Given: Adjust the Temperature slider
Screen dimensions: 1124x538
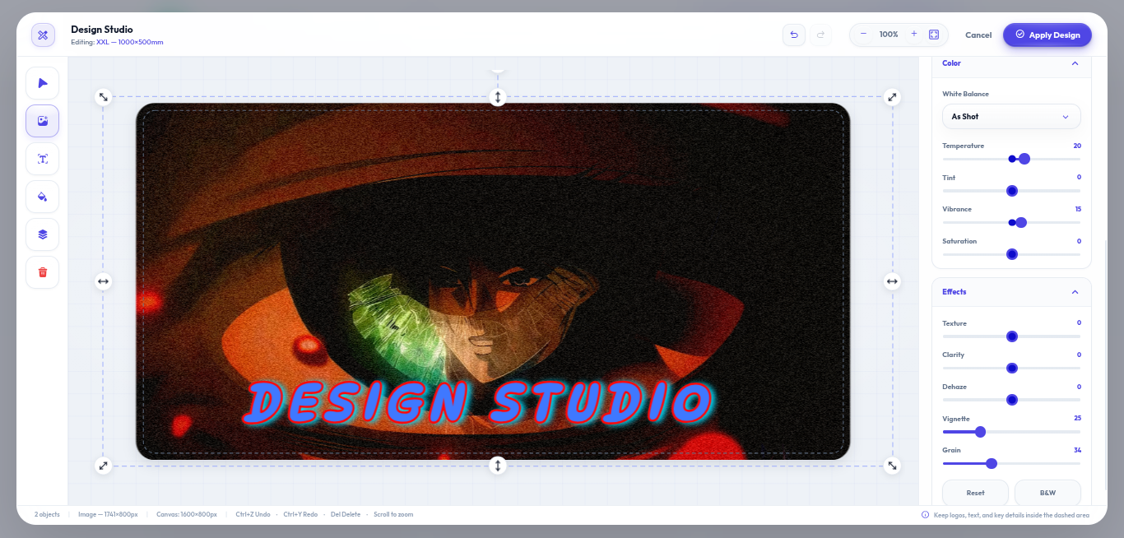Looking at the screenshot, I should (x=1011, y=159).
